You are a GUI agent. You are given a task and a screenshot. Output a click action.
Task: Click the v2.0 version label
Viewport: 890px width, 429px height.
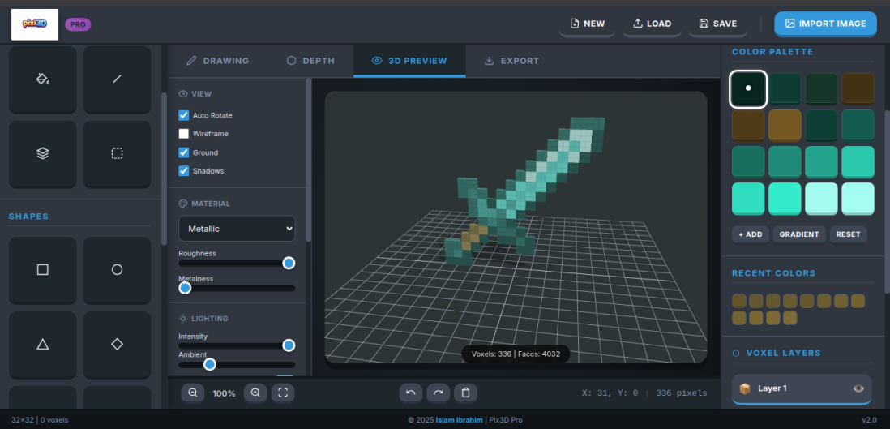[x=869, y=420]
